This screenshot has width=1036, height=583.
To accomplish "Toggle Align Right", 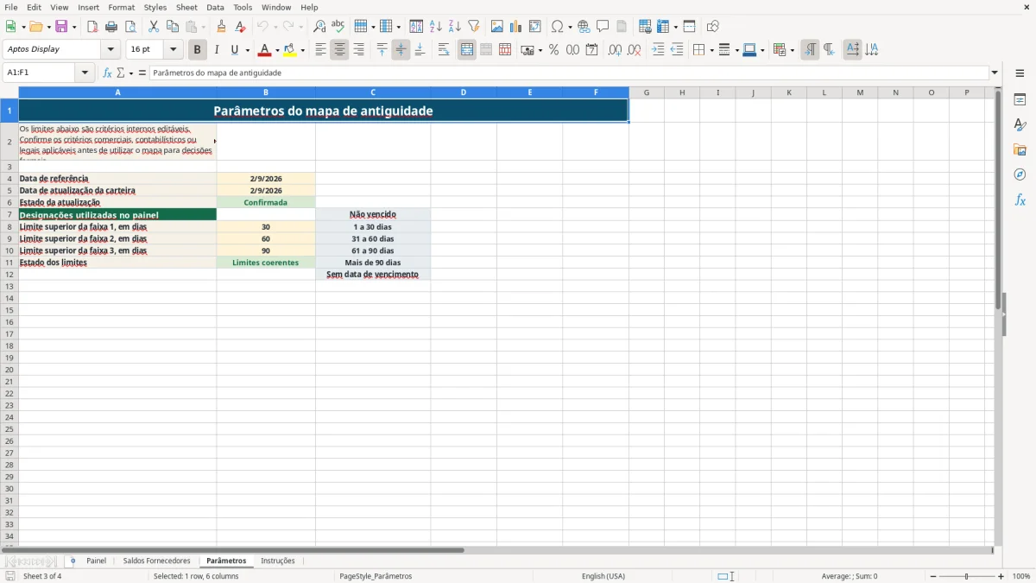I will [358, 50].
